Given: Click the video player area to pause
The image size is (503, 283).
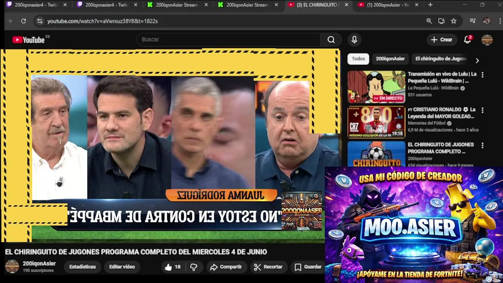Looking at the screenshot, I should [x=170, y=145].
